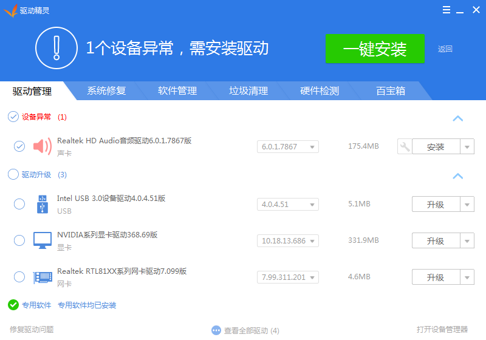Switch to the 硬件检测 tab
Image resolution: width=486 pixels, height=340 pixels.
point(320,90)
